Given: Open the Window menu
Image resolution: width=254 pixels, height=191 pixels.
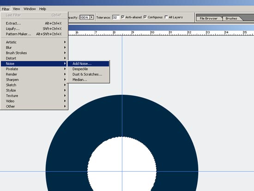Looking at the screenshot, I should 30,9.
